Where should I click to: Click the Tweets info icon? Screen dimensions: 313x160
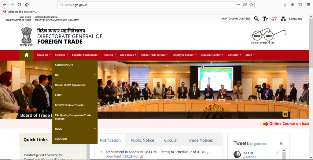click(281, 143)
